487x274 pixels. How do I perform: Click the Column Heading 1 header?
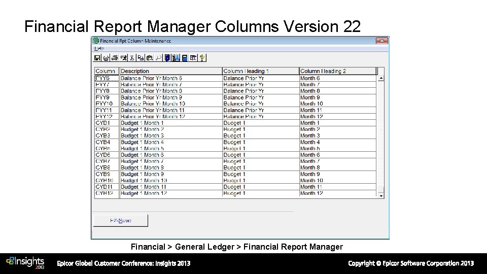tap(261, 71)
